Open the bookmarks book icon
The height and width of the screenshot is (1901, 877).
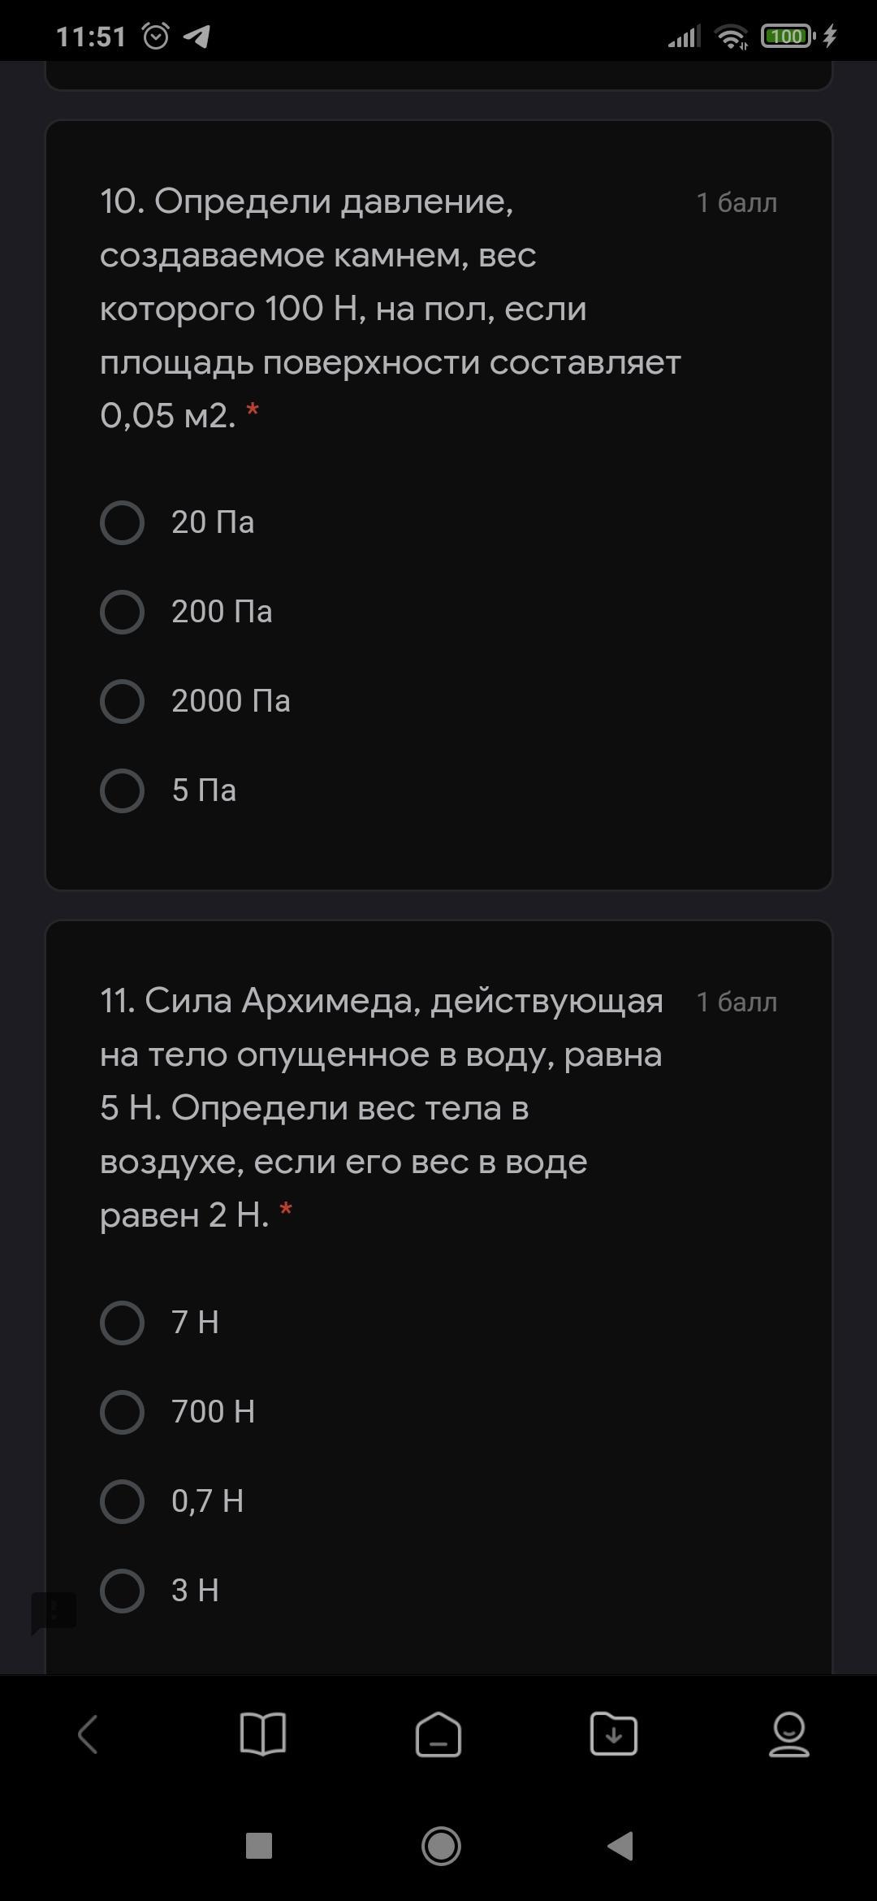point(263,1734)
